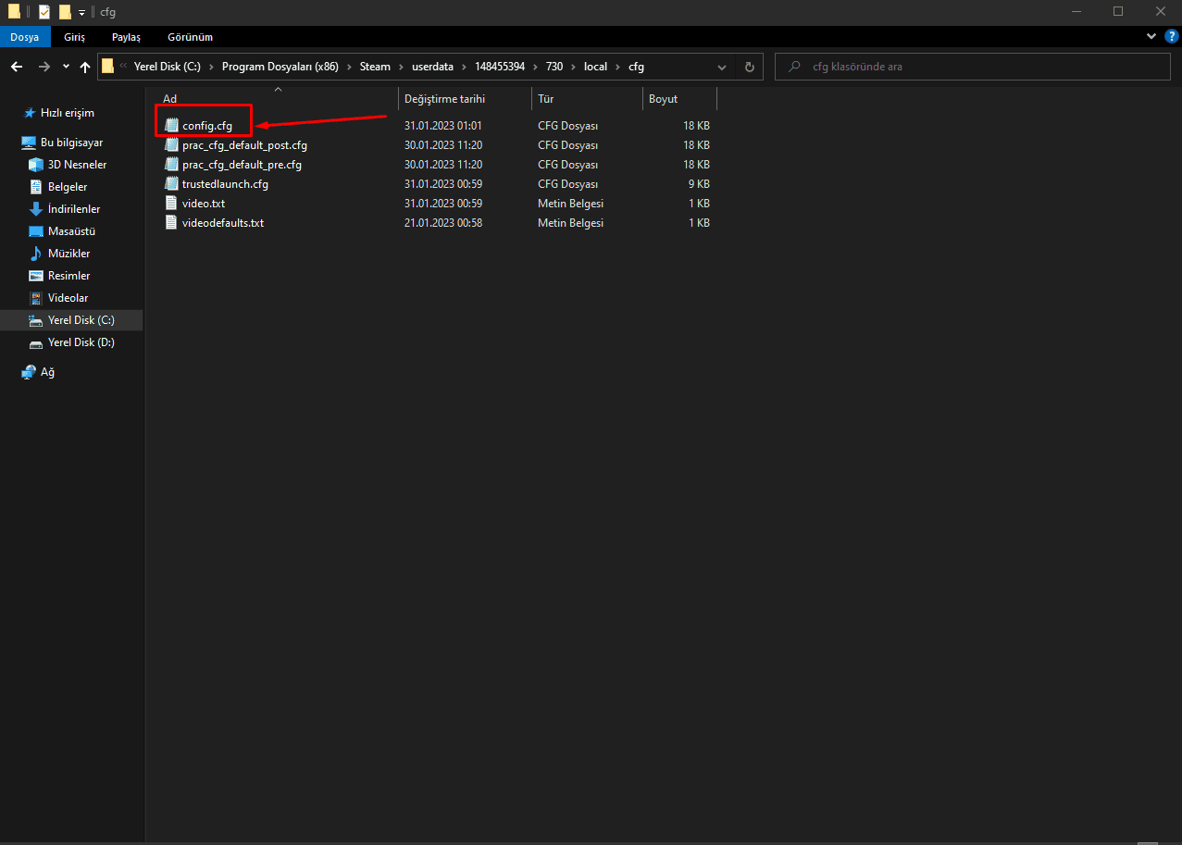This screenshot has height=845, width=1182.
Task: Refresh the cfg folder view
Action: tap(749, 67)
